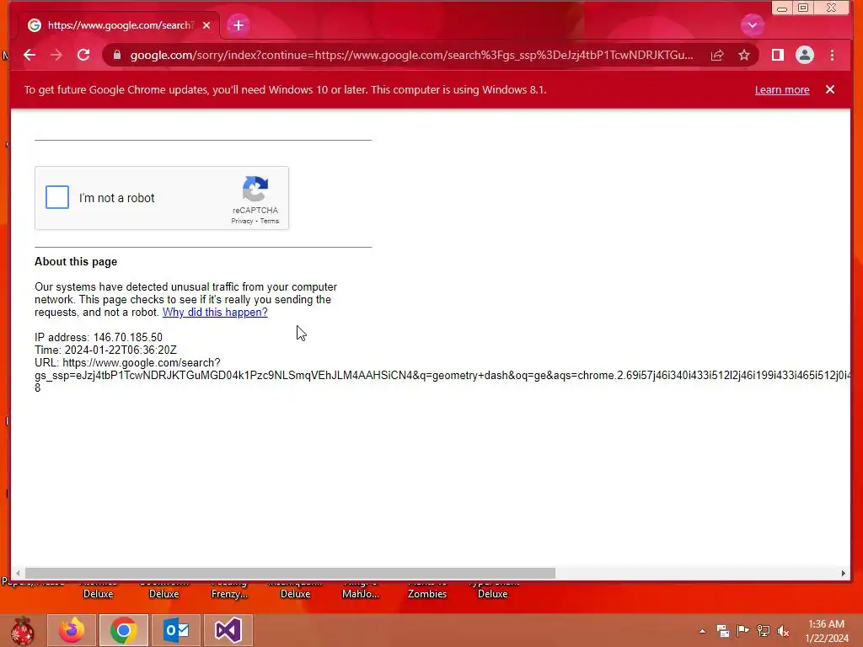Click the reCAPTCHA logo icon
863x647 pixels.
[x=255, y=190]
